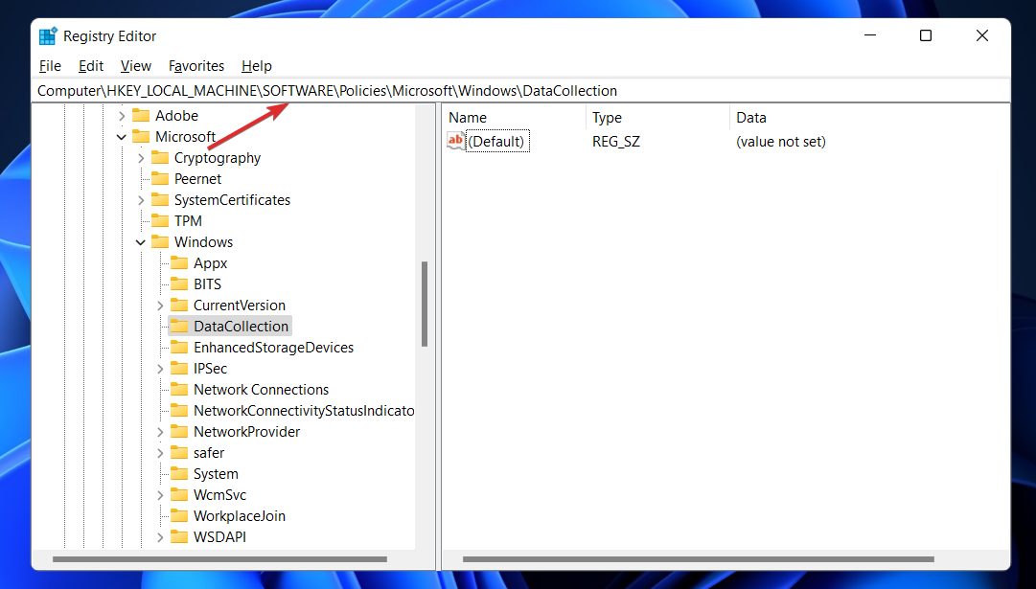Screen dimensions: 1036x589
Task: Click the Microsoft folder icon
Action: click(x=141, y=137)
